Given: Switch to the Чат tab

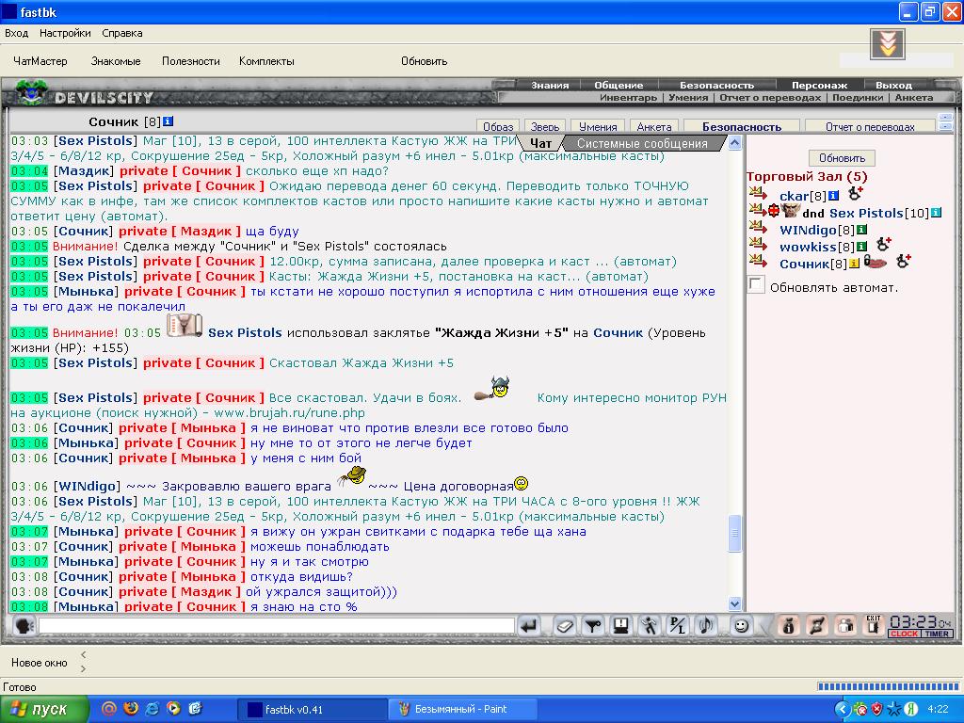Looking at the screenshot, I should [540, 143].
